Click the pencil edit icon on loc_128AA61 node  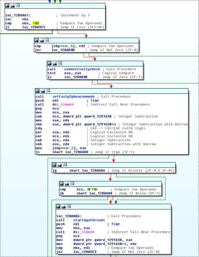coord(13,6)
